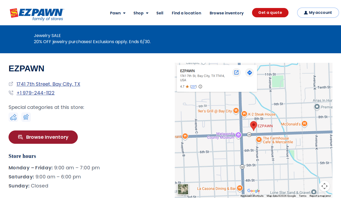Toggle map camera controls button
The width and height of the screenshot is (341, 213).
pyautogui.click(x=324, y=186)
